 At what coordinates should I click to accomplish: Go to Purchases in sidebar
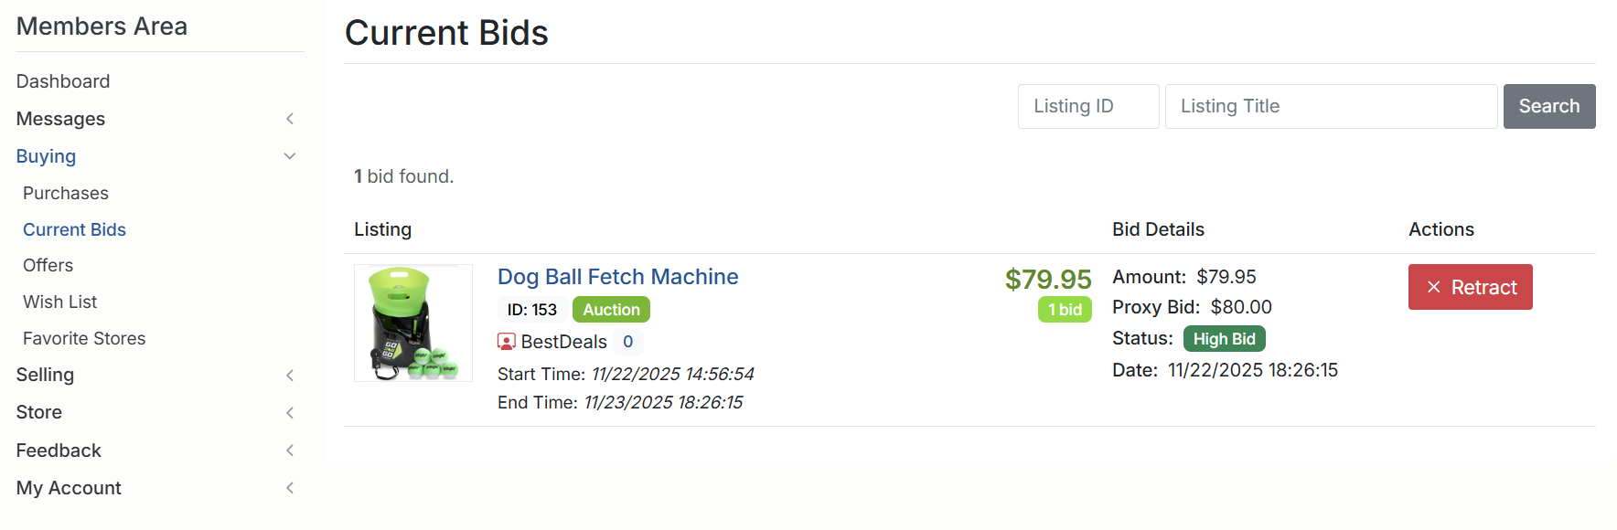66,193
